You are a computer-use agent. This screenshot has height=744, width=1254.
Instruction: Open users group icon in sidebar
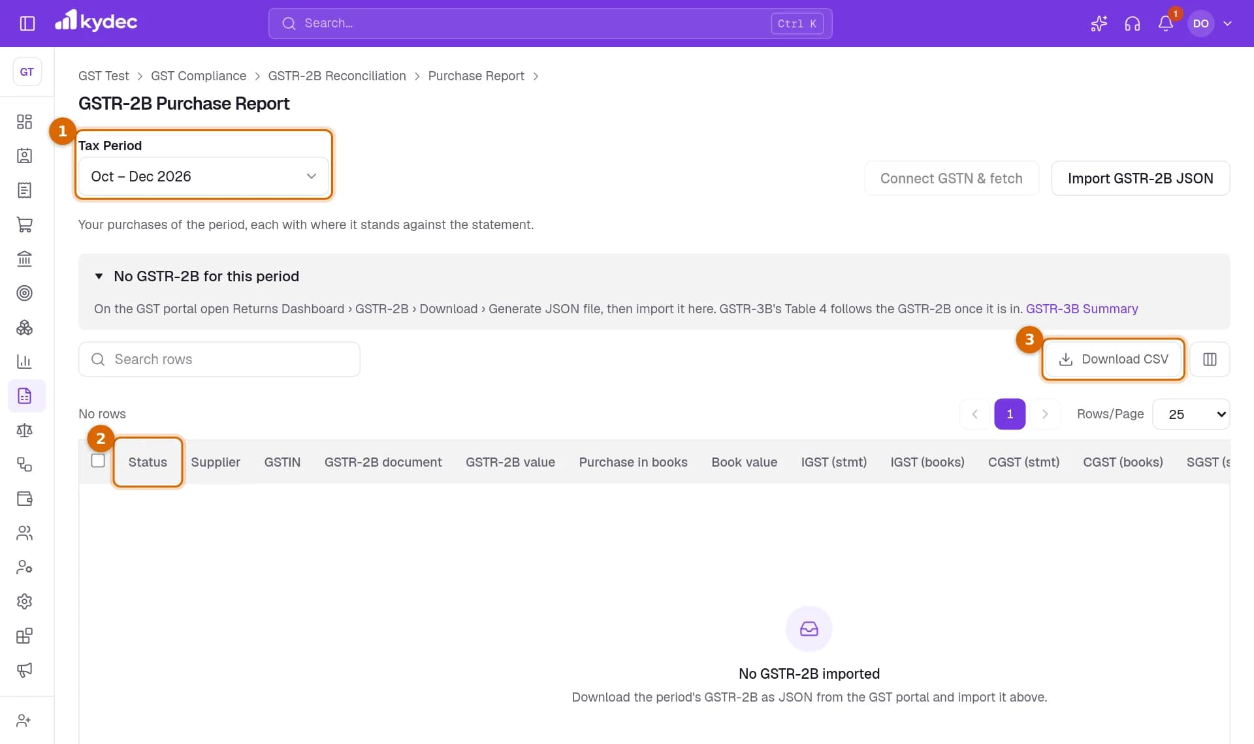click(x=24, y=533)
